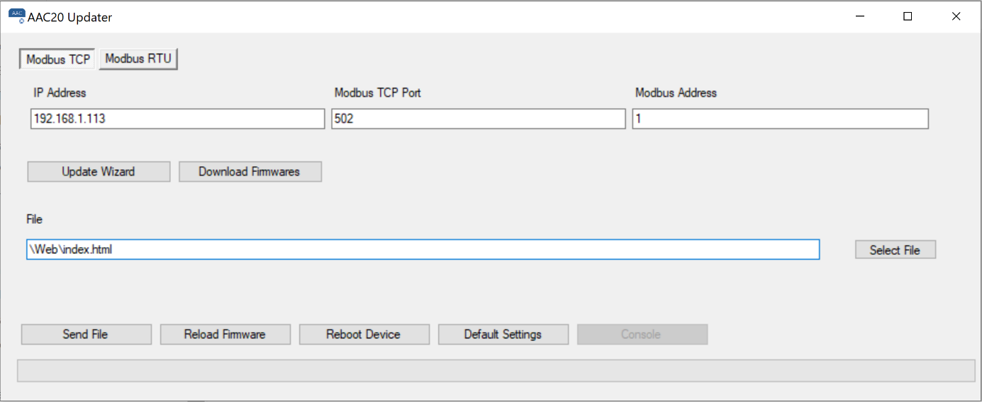This screenshot has height=402, width=982.
Task: Launch the Update Wizard
Action: coord(99,172)
